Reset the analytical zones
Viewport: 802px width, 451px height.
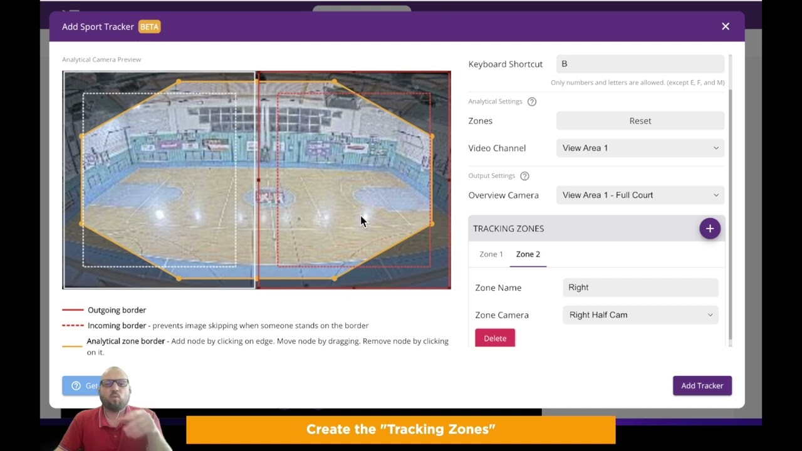(x=640, y=121)
